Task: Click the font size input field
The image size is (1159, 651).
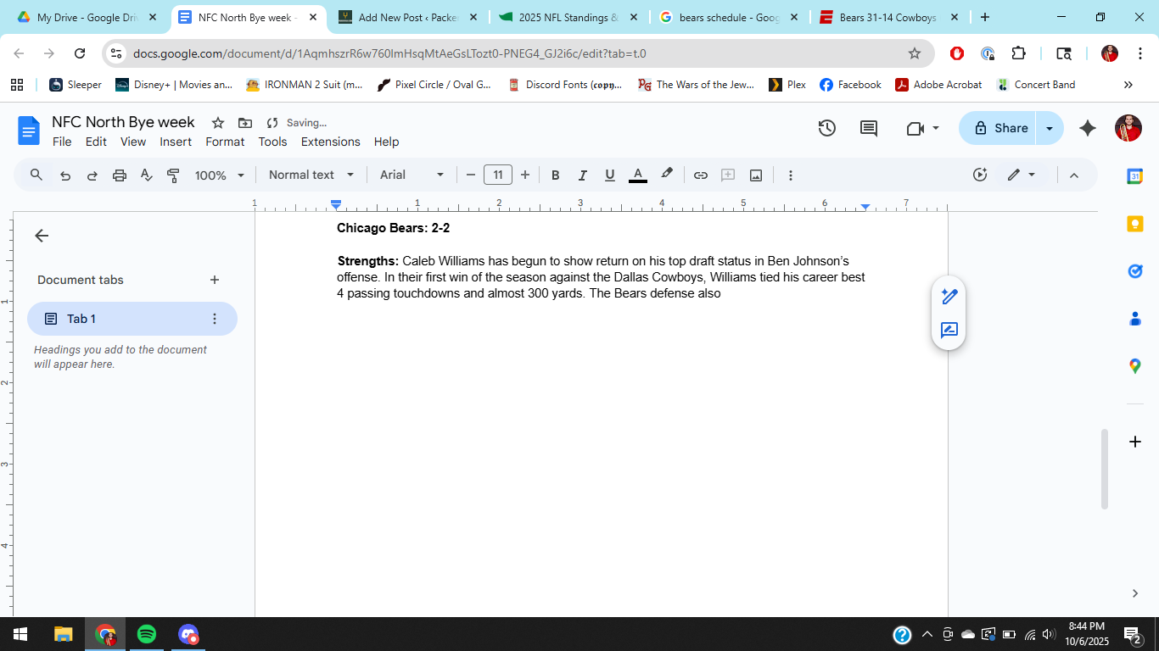Action: [498, 175]
